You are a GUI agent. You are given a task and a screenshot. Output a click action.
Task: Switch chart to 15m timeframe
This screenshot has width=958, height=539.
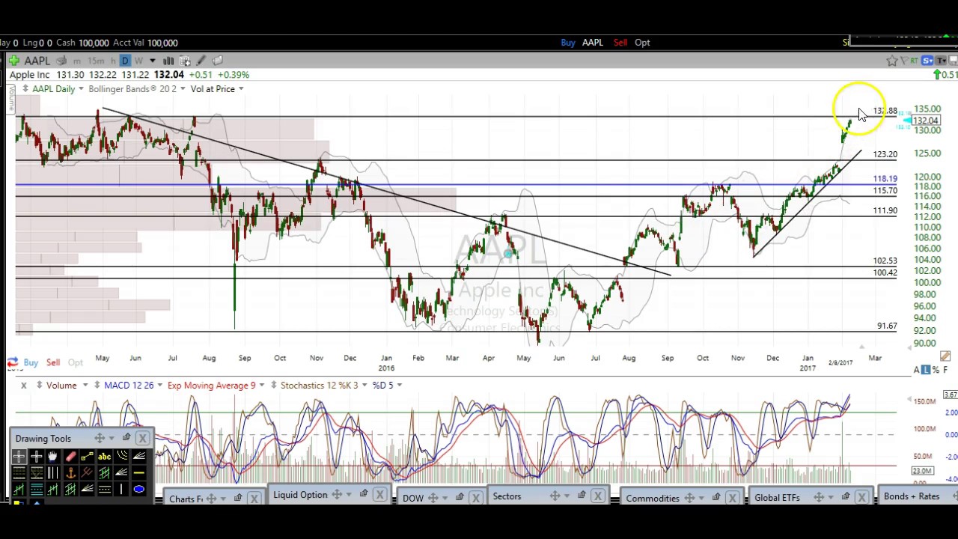click(96, 61)
